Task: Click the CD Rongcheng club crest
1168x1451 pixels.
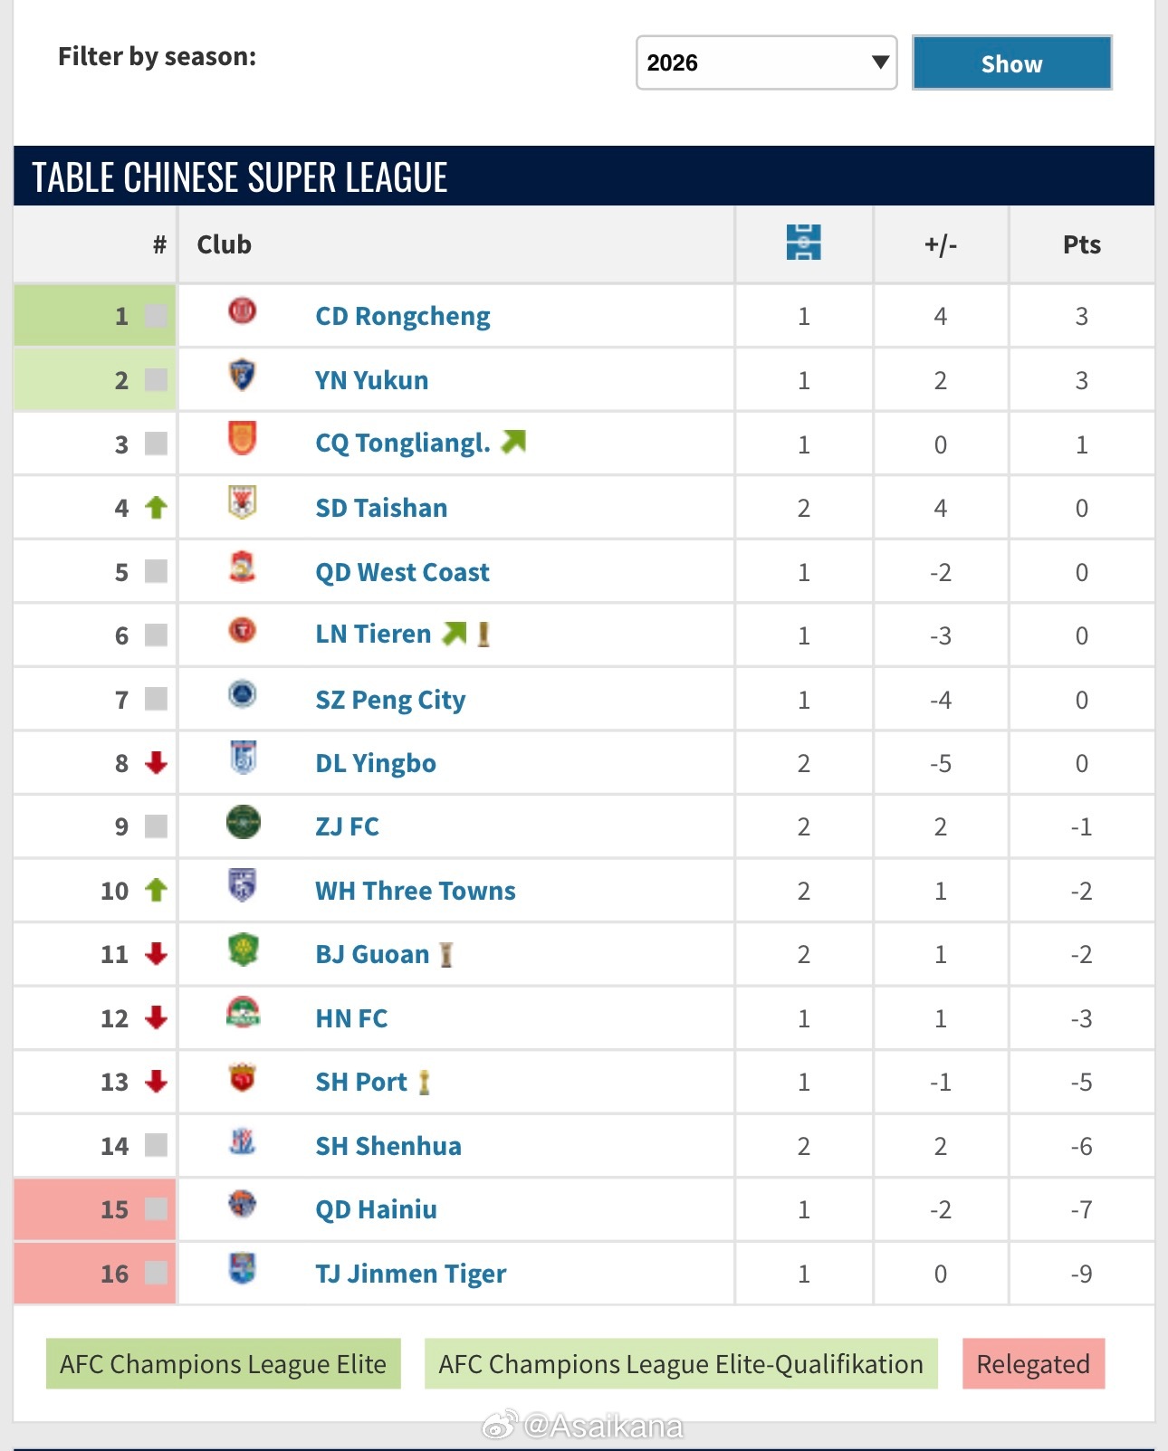Action: [x=242, y=312]
